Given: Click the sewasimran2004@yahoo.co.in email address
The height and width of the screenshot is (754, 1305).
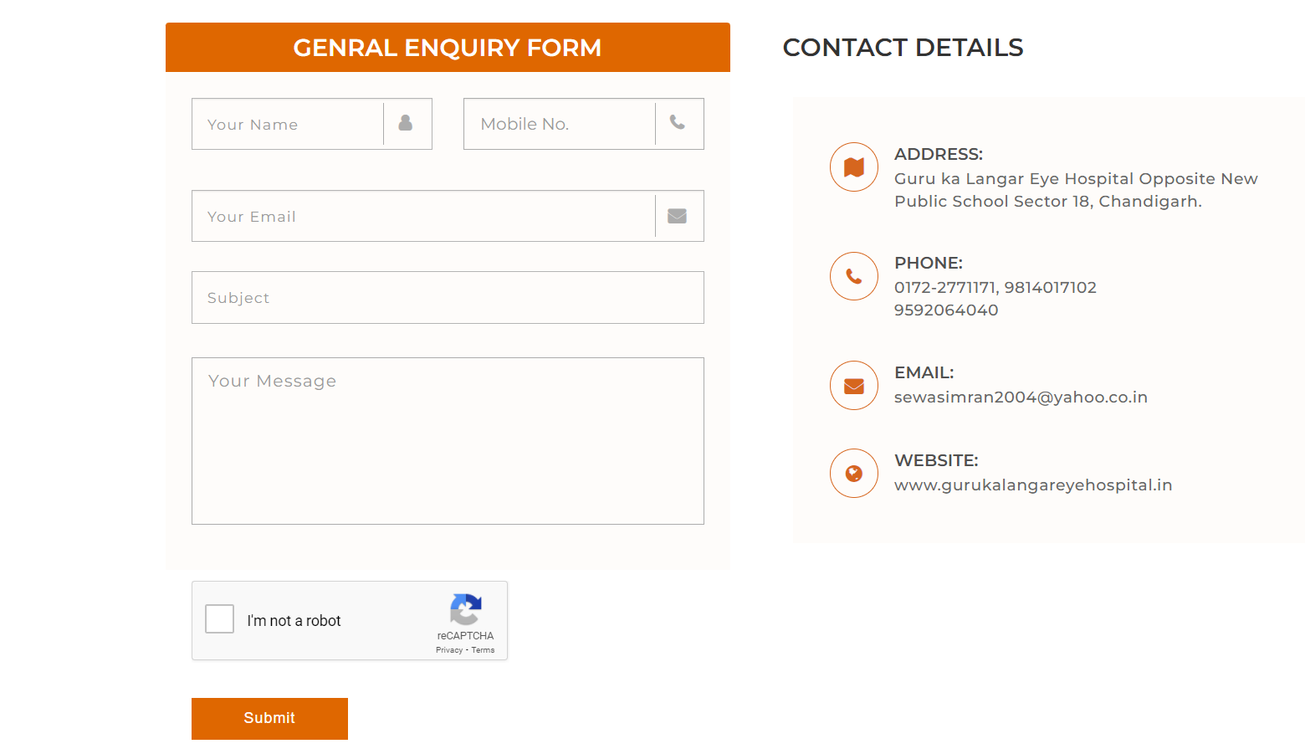Looking at the screenshot, I should coord(1021,398).
